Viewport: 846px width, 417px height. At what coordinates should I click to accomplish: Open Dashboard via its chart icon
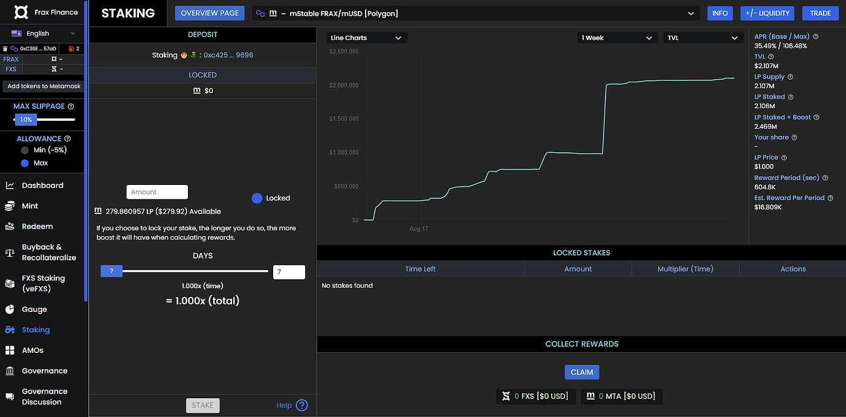pyautogui.click(x=10, y=186)
